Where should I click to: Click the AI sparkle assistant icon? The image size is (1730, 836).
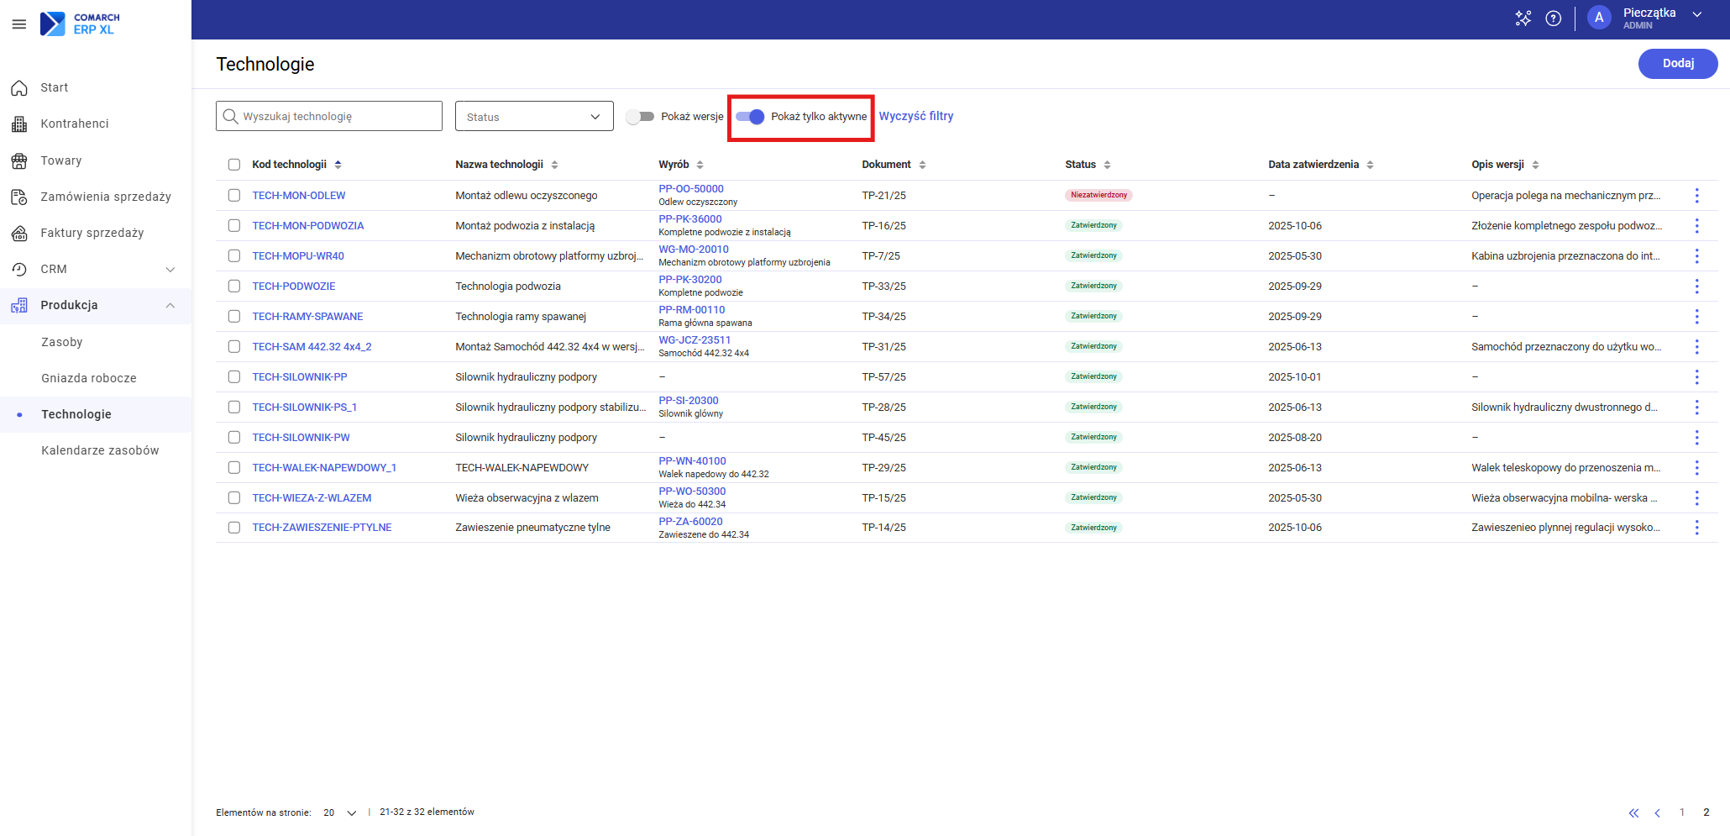pyautogui.click(x=1523, y=18)
